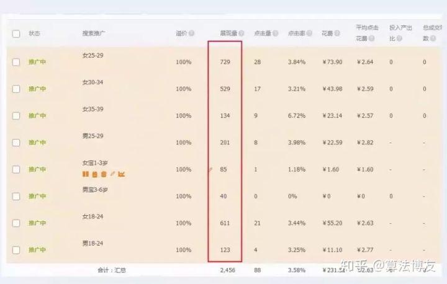Check the box for row 女25-29
Image resolution: width=447 pixels, height=284 pixels.
pos(16,62)
